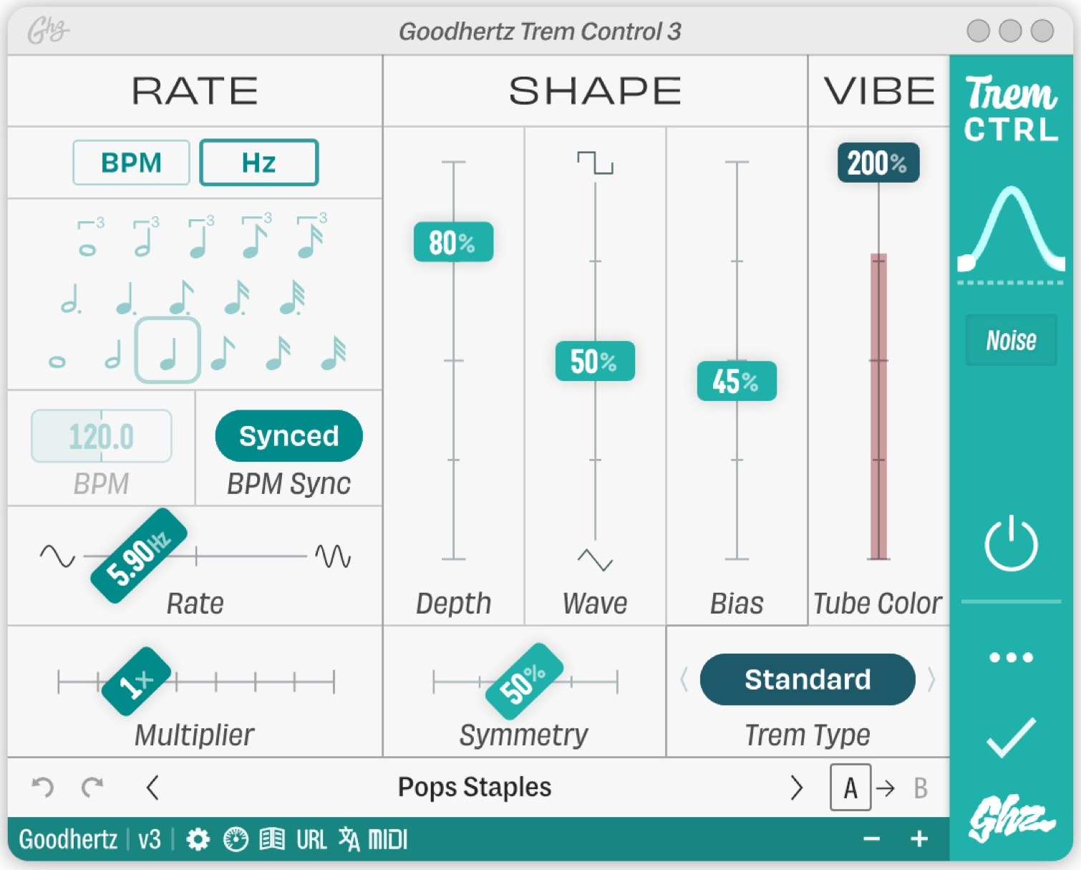Image resolution: width=1081 pixels, height=870 pixels.
Task: Open the Standard Trem Type selector
Action: (808, 680)
